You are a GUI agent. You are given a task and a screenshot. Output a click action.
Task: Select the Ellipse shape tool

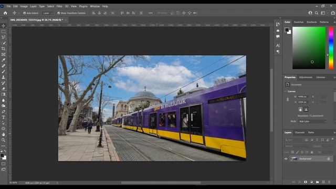point(4,129)
